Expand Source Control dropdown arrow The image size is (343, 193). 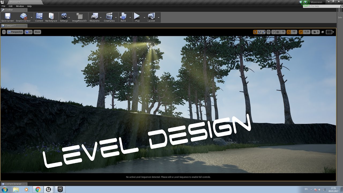(32, 18)
